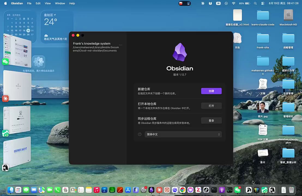
Task: Open the View menu
Action: click(48, 3)
